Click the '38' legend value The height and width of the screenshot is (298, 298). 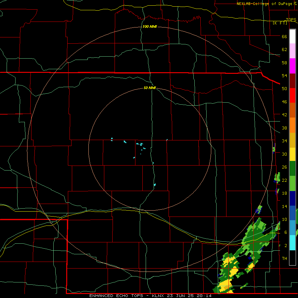(x=284, y=128)
